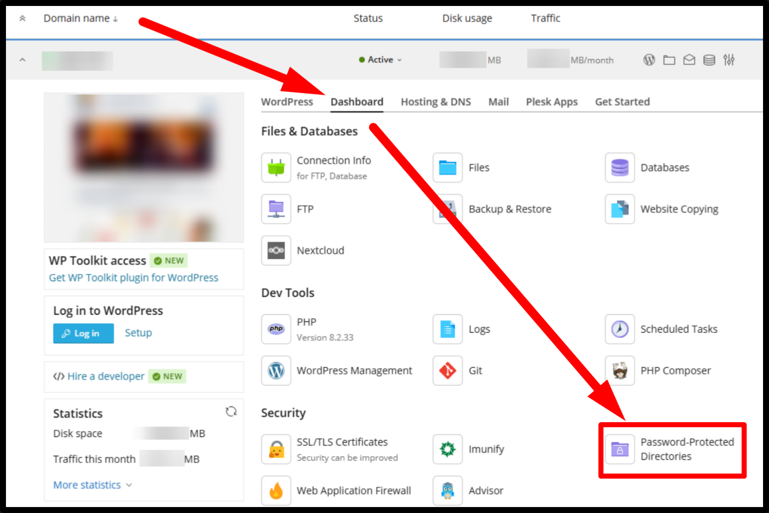Screen dimensions: 769x513
Task: Click the mail envelope icon in domain row
Action: click(x=689, y=60)
